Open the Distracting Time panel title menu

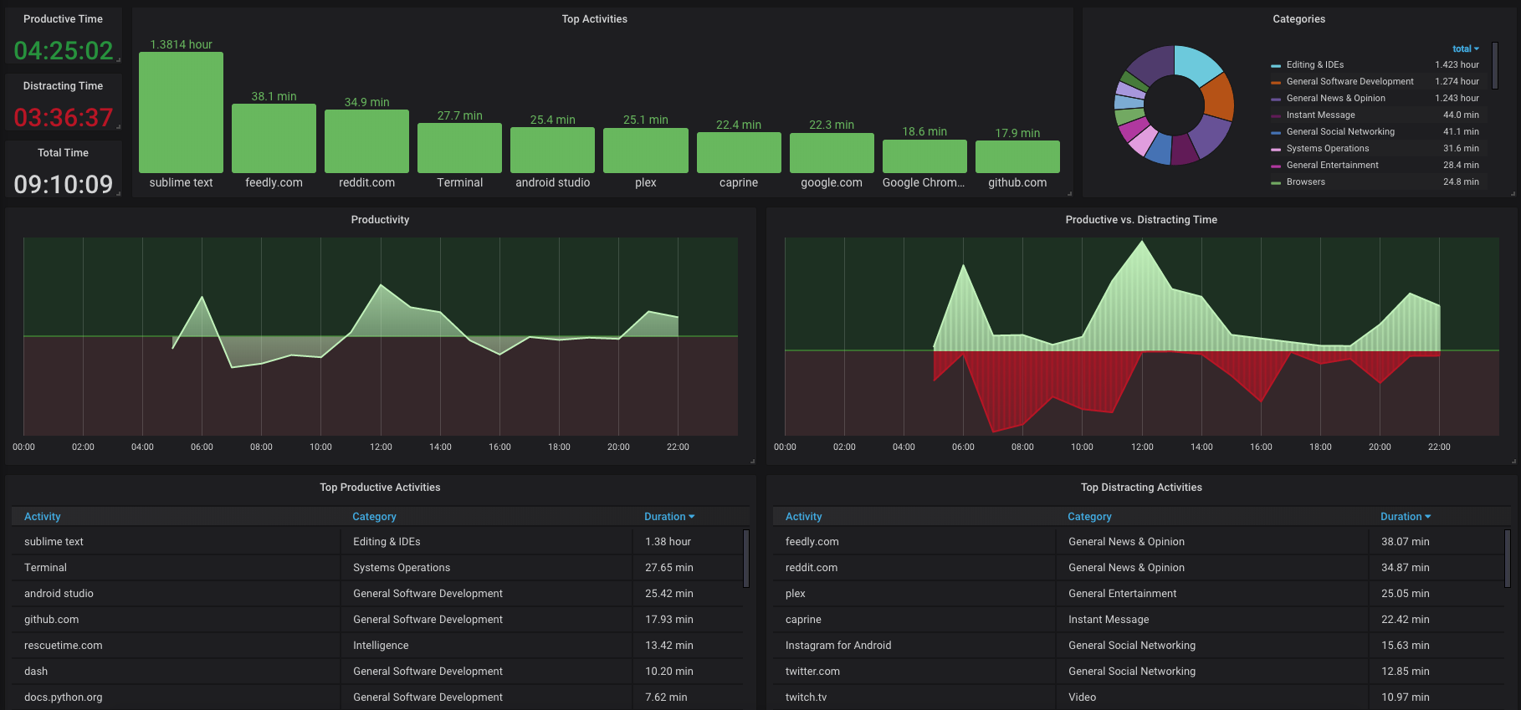[63, 86]
